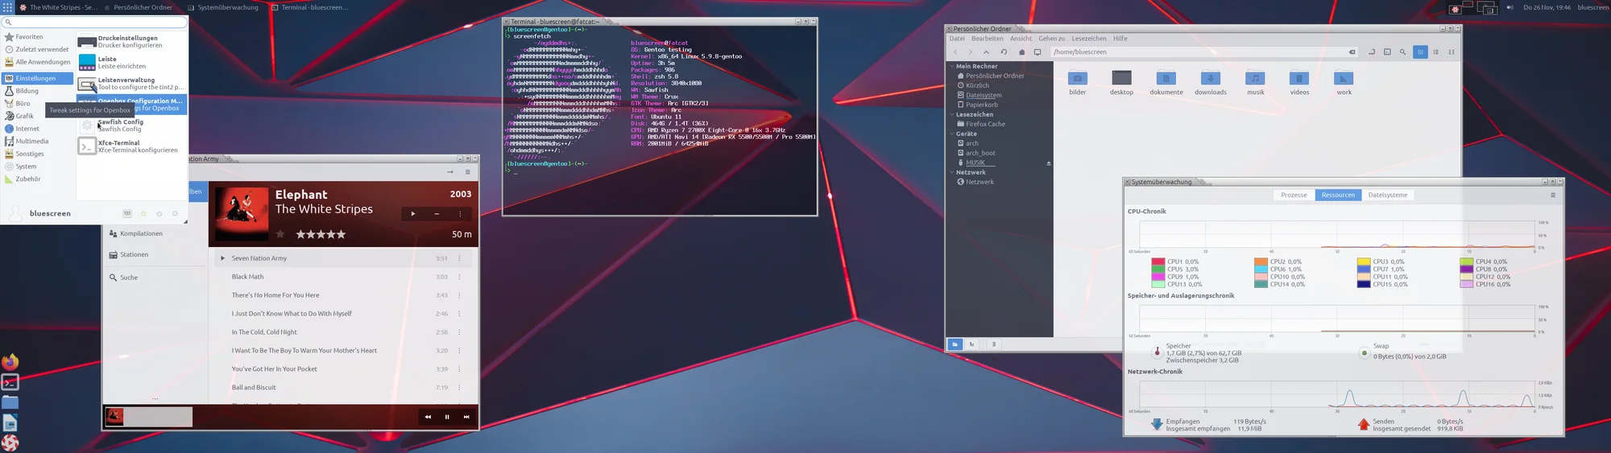Click the arrow button in Lollypop header
This screenshot has height=453, width=1611.
[x=449, y=171]
